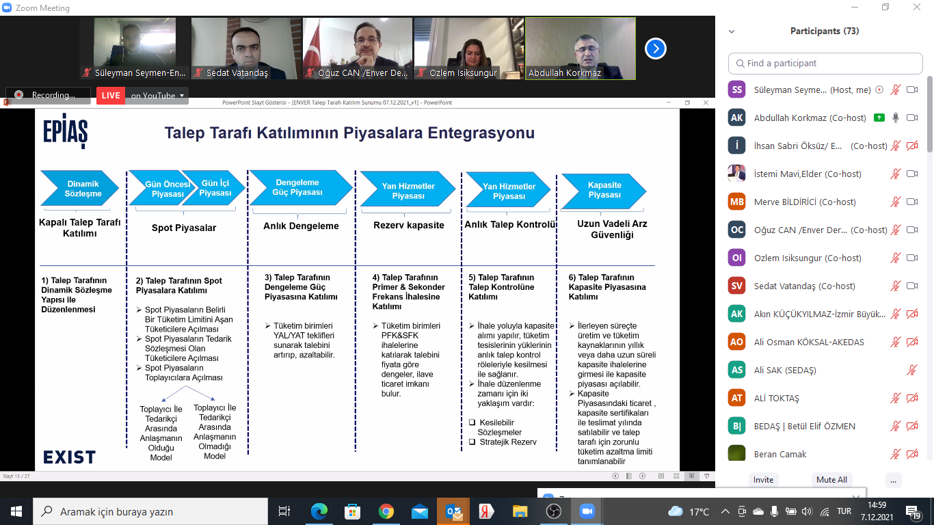Open Google Chrome from the taskbar
This screenshot has height=525, width=934.
pyautogui.click(x=386, y=511)
